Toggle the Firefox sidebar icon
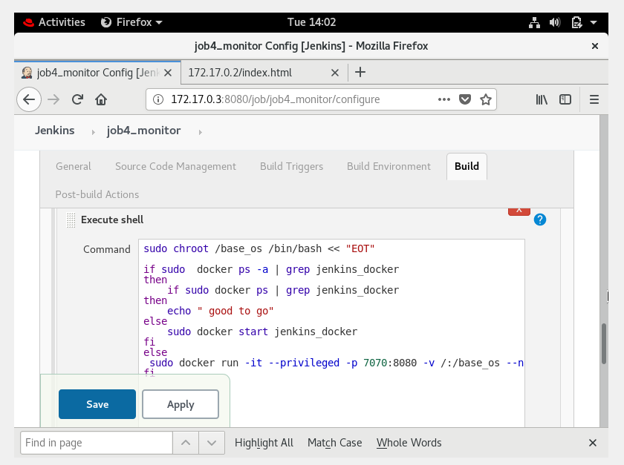Screen dimensions: 624x465 [x=565, y=99]
